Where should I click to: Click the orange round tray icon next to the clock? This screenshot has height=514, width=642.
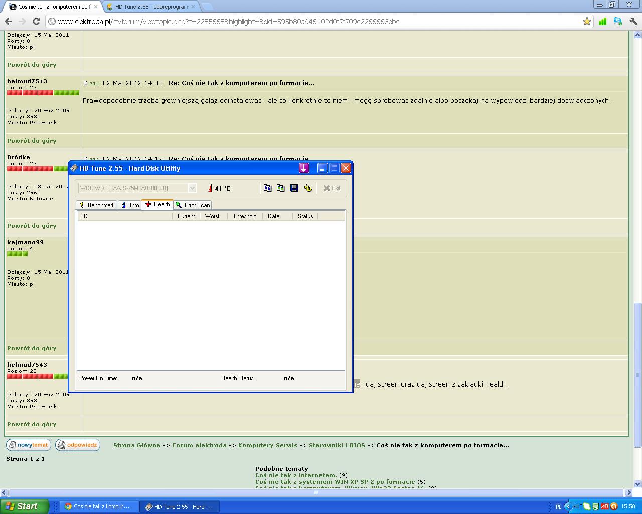coord(614,507)
